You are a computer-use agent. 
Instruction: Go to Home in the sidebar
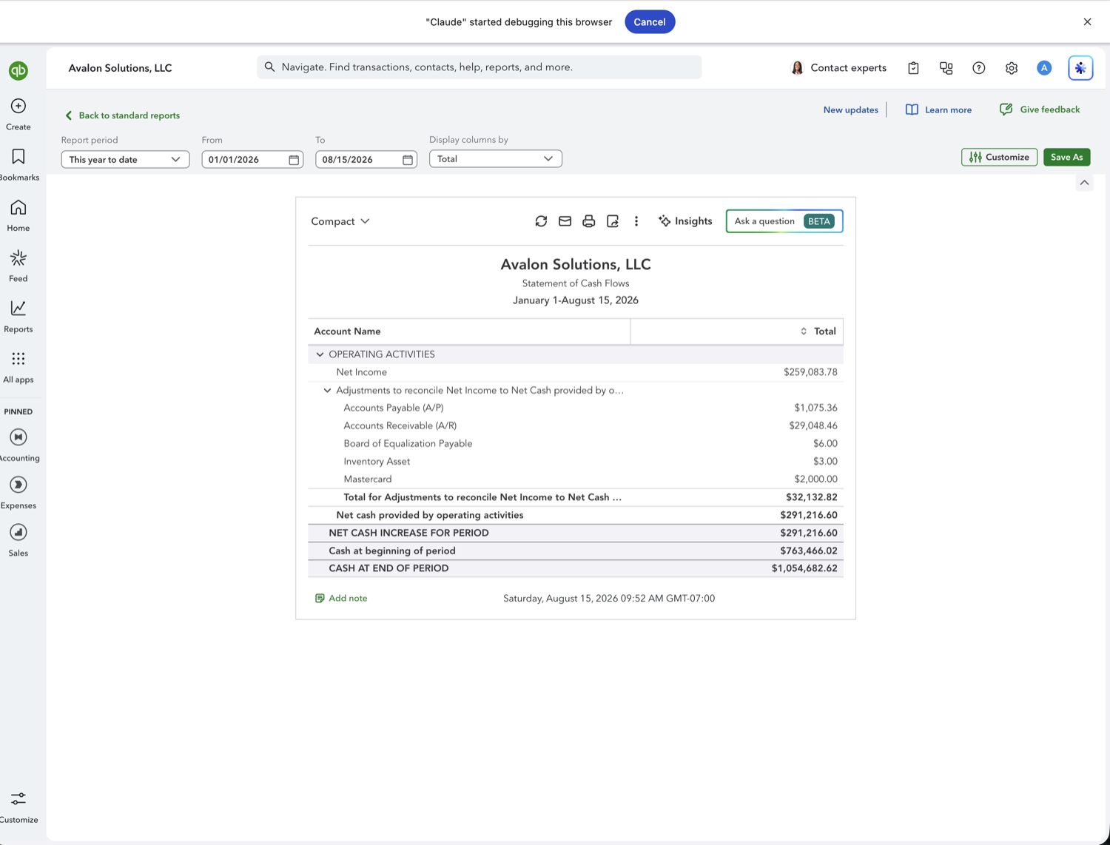18,215
